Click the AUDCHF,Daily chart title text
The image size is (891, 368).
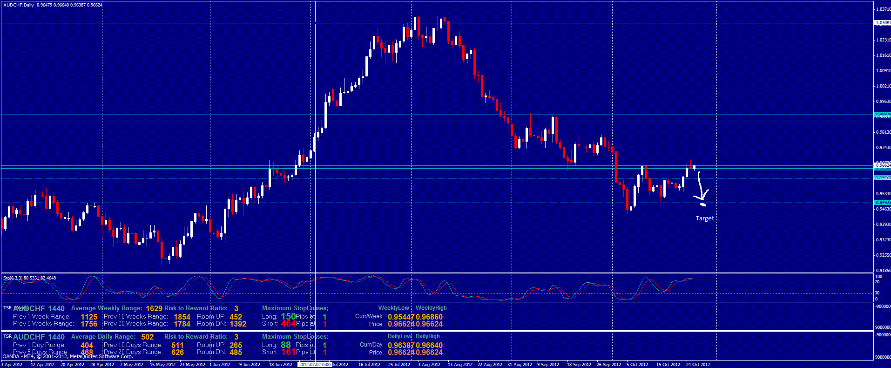[x=19, y=5]
